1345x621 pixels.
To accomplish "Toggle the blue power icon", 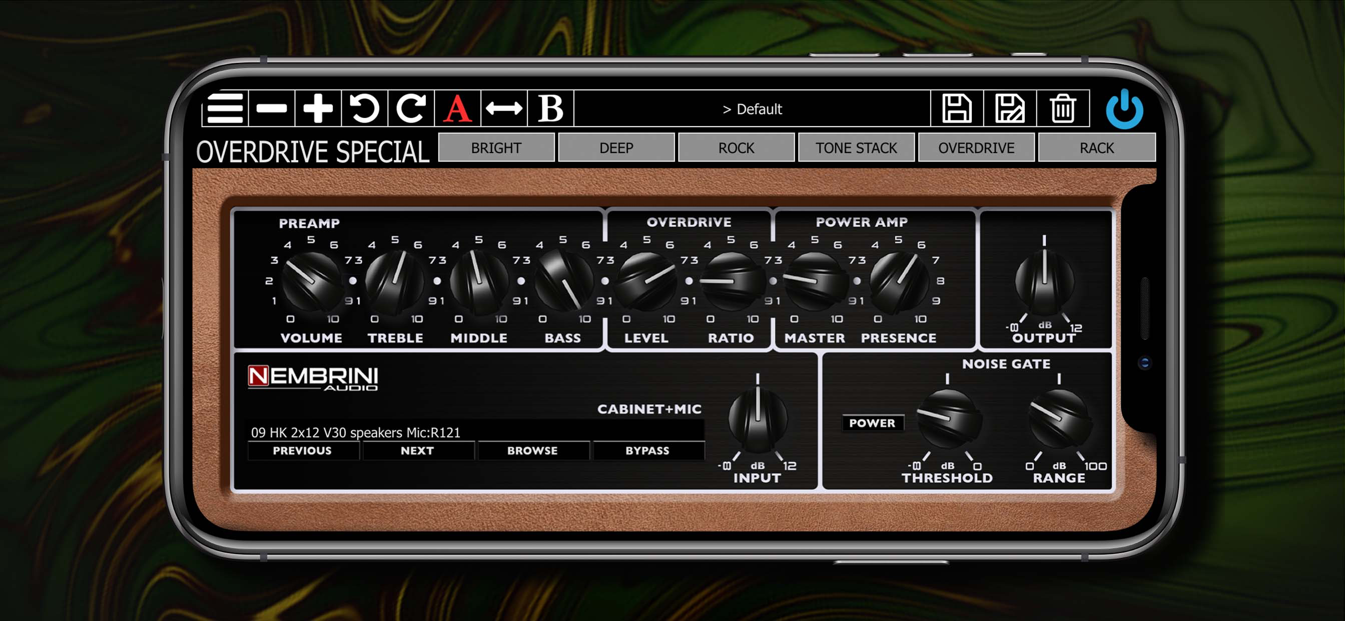I will pos(1125,109).
